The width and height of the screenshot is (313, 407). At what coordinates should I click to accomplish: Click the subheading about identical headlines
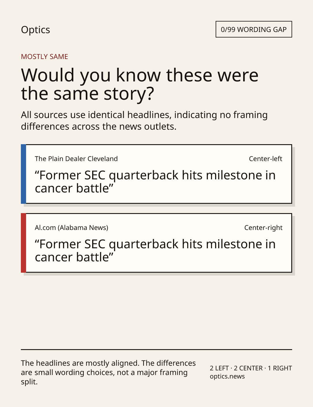[x=144, y=121]
